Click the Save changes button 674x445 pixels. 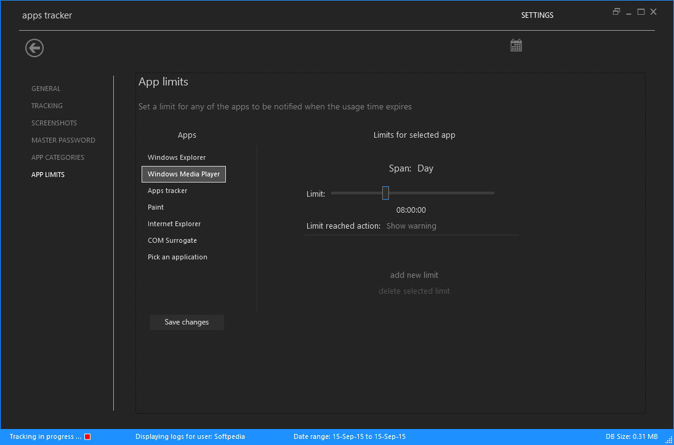(x=187, y=322)
